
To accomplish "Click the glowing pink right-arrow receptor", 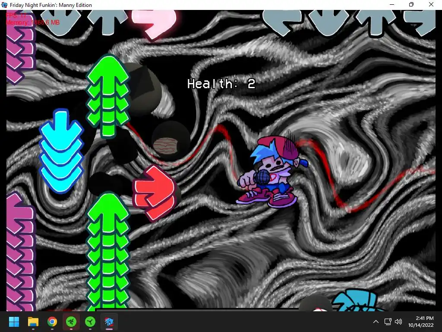I will (154, 24).
